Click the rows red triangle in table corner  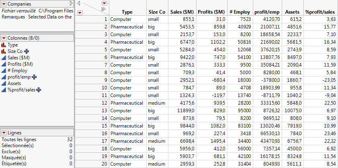pos(80,12)
